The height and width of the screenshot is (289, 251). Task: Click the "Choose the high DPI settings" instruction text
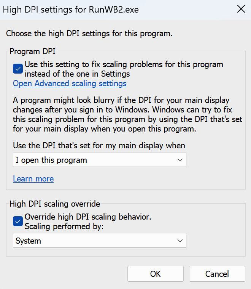89,34
